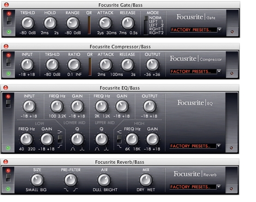Viewport: 256px width, 202px height.
Task: Click the EQ upper mid FREQ Hz knob
Action: [101, 106]
